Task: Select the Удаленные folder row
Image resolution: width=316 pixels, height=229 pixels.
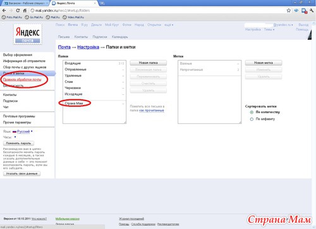Action: tap(94, 75)
